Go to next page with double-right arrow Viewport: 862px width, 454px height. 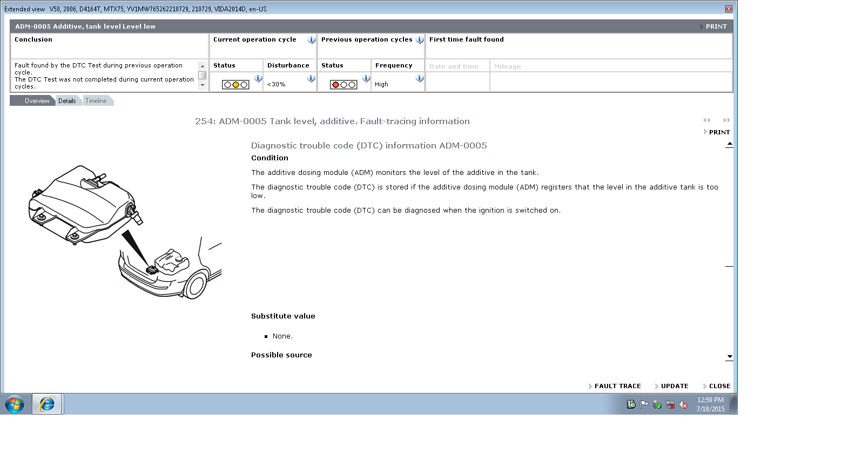[726, 120]
